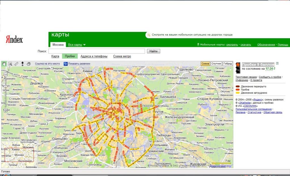Click the lightbulb tip icon in the header
The height and width of the screenshot is (176, 290).
[148, 35]
